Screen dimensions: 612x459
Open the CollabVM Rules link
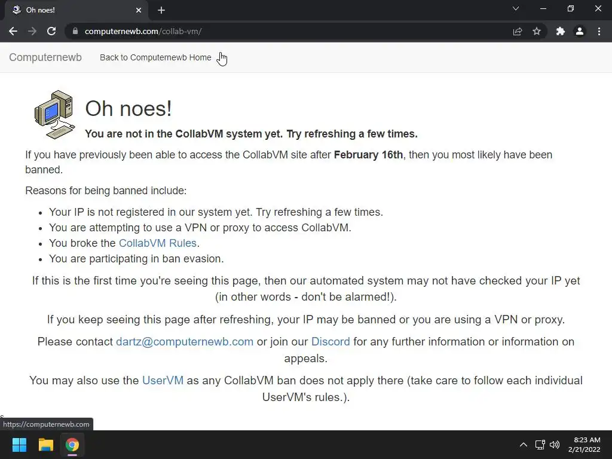157,243
